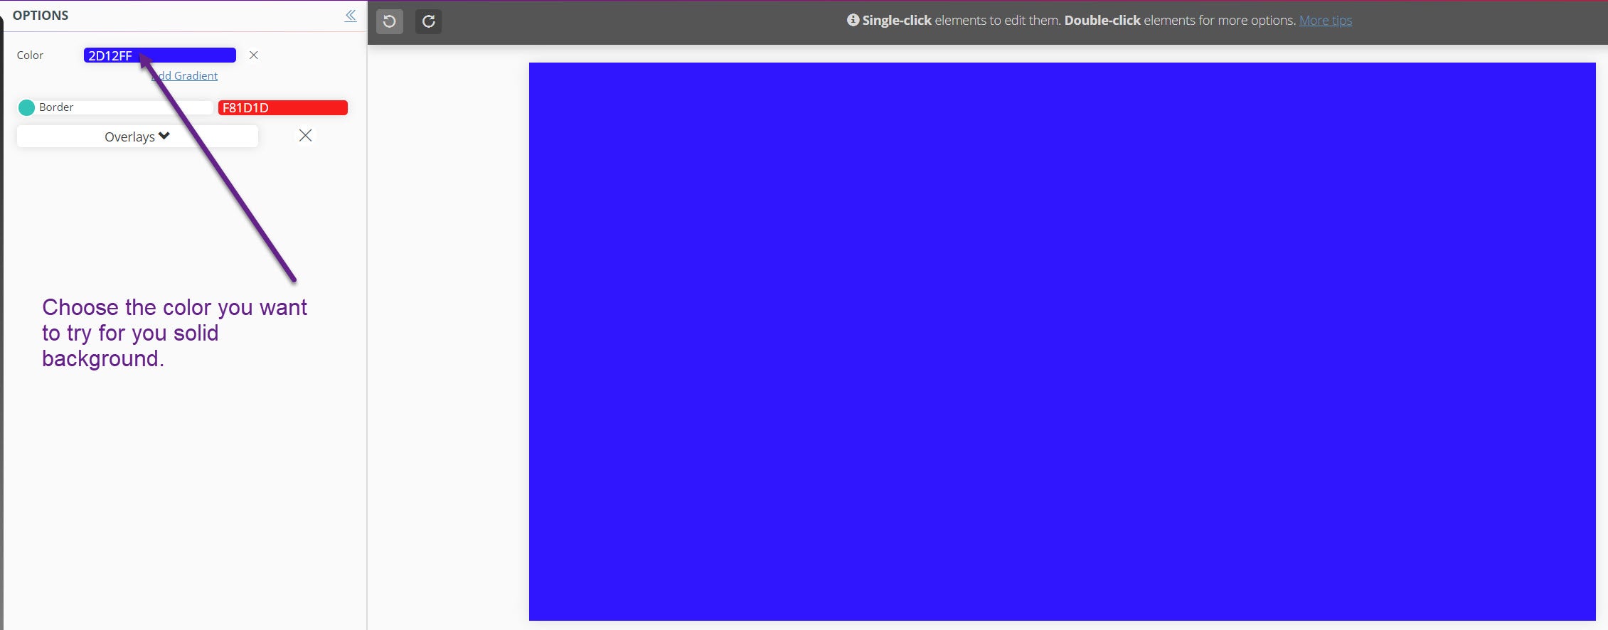Screen dimensions: 1608x630
Task: Select the blue canvas background
Action: (1062, 341)
